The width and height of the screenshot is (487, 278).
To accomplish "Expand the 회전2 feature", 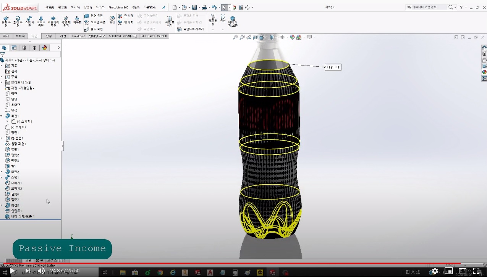I will click(x=2, y=172).
